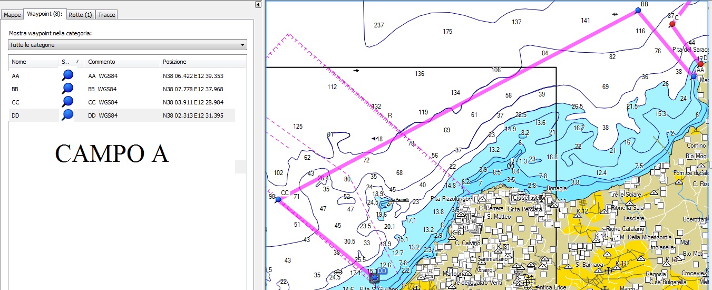Switch to the Tracce tab
Viewport: 712px width, 290px height.
click(x=106, y=15)
